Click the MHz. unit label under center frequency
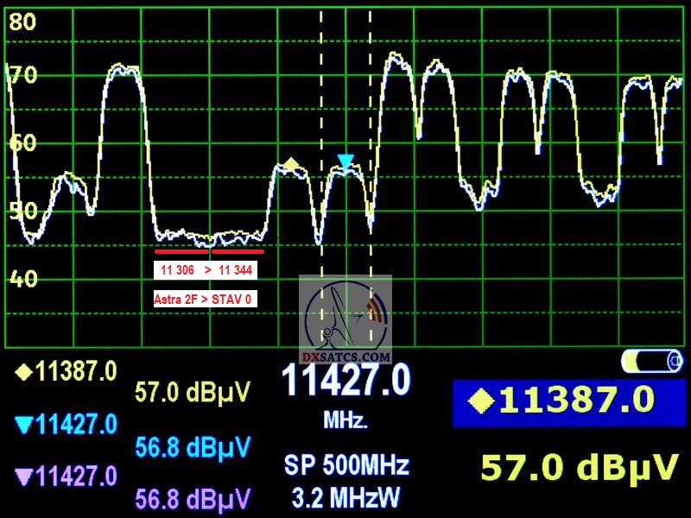The width and height of the screenshot is (691, 518). tap(345, 421)
